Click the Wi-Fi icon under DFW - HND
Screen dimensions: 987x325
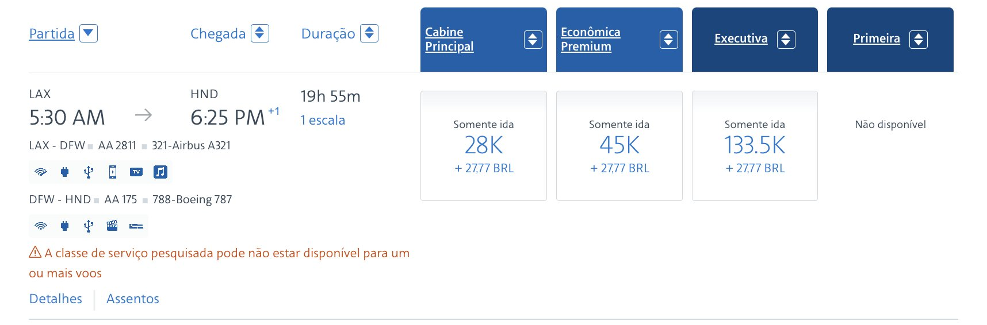(41, 226)
